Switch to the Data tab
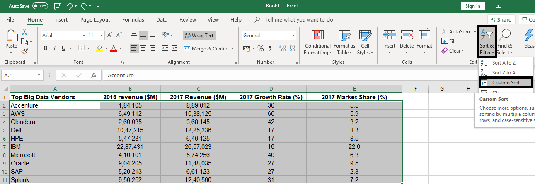Viewport: 535px width, 184px height. 162,19
